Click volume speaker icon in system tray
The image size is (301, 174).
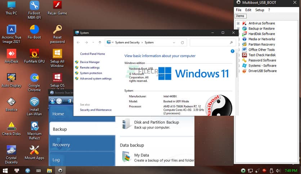(x=278, y=170)
